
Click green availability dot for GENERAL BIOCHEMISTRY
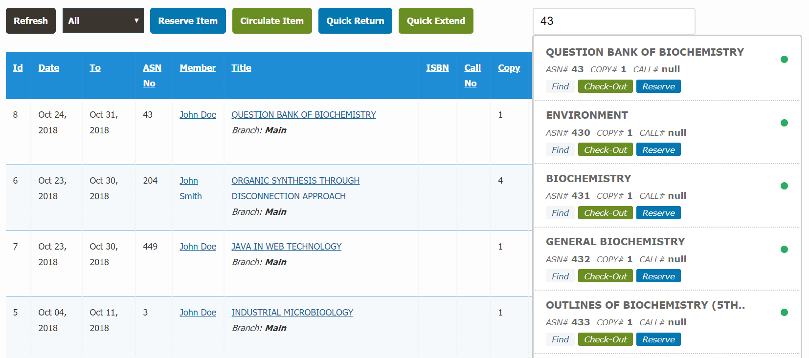click(x=784, y=249)
